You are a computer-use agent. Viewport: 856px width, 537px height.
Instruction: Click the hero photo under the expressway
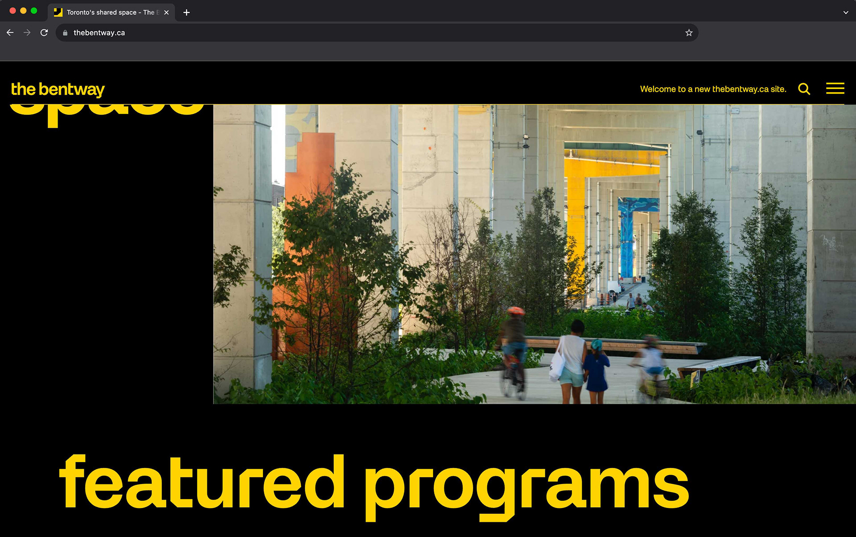(x=534, y=254)
